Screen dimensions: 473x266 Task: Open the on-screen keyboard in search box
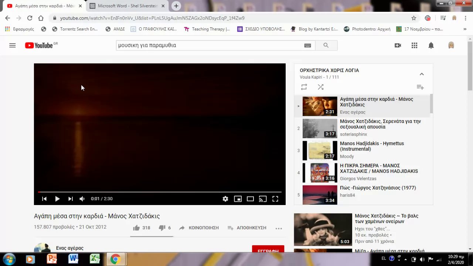coord(307,45)
